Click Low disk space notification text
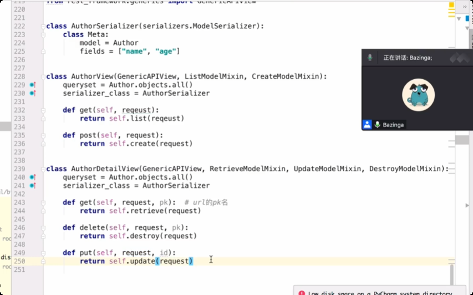 tap(380, 293)
